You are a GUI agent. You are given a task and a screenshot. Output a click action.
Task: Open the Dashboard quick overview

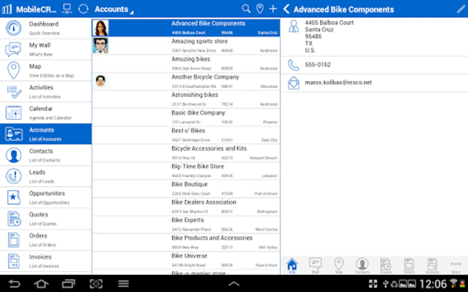pos(46,28)
